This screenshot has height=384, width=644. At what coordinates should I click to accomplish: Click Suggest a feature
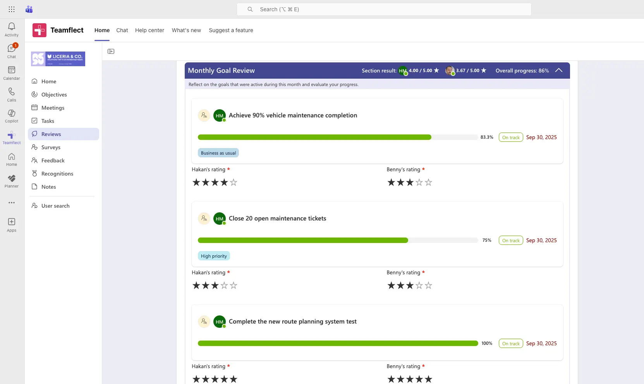(x=231, y=30)
